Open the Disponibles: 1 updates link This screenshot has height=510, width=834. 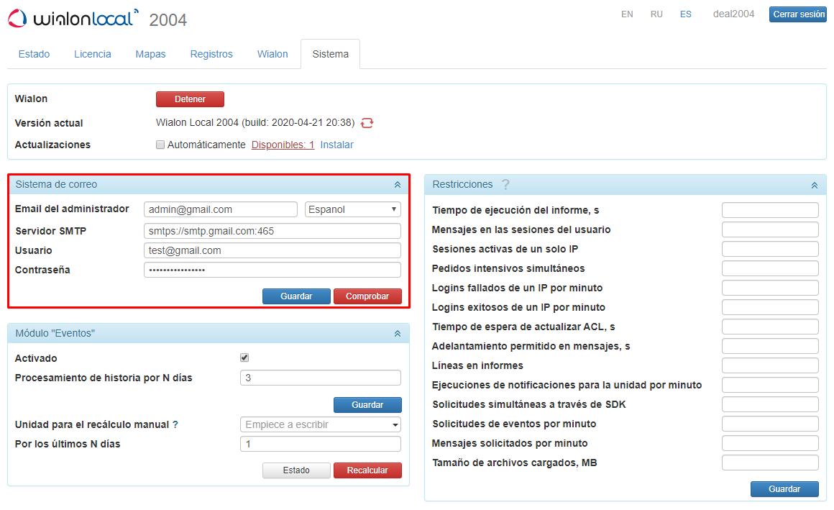point(283,145)
